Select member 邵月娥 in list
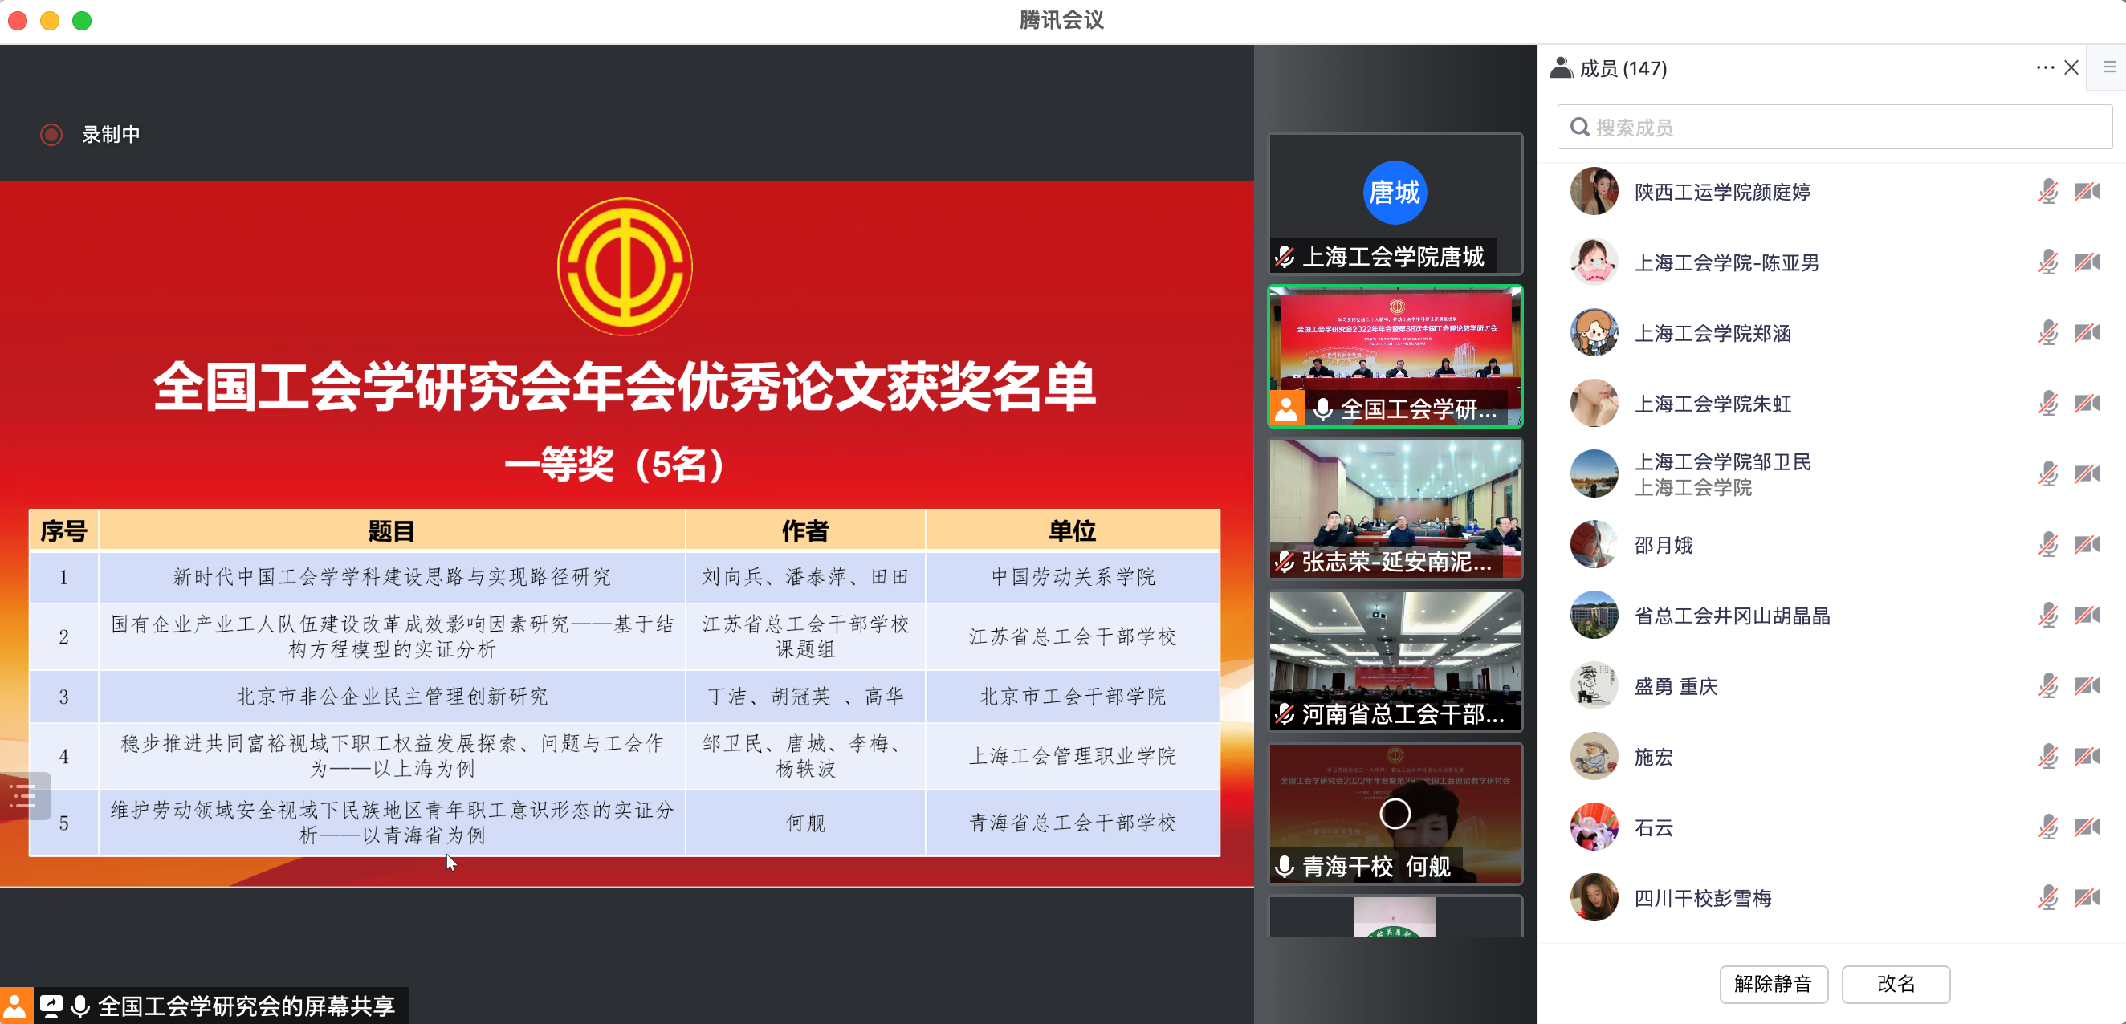The height and width of the screenshot is (1024, 2126). pyautogui.click(x=1663, y=546)
